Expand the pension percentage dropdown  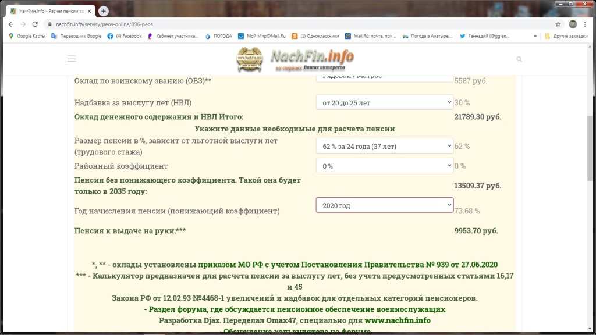[384, 146]
